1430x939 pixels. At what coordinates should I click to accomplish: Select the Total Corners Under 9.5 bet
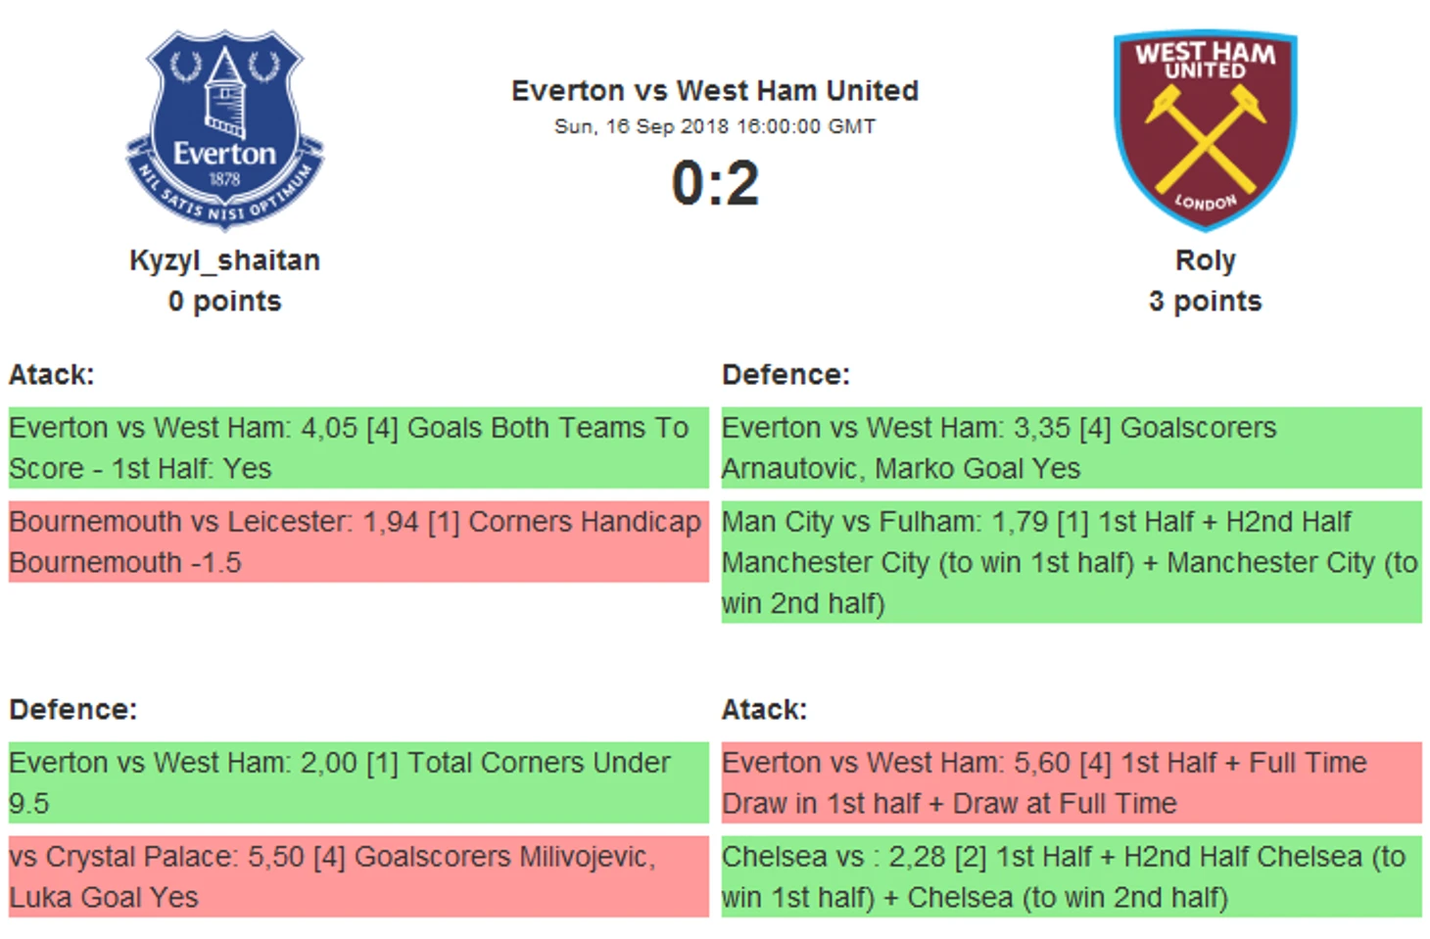tap(358, 782)
